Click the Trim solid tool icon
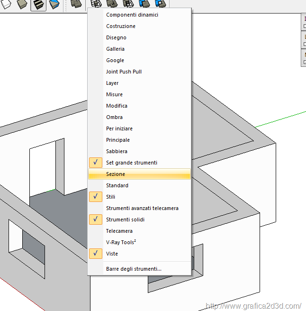 [144, 4]
